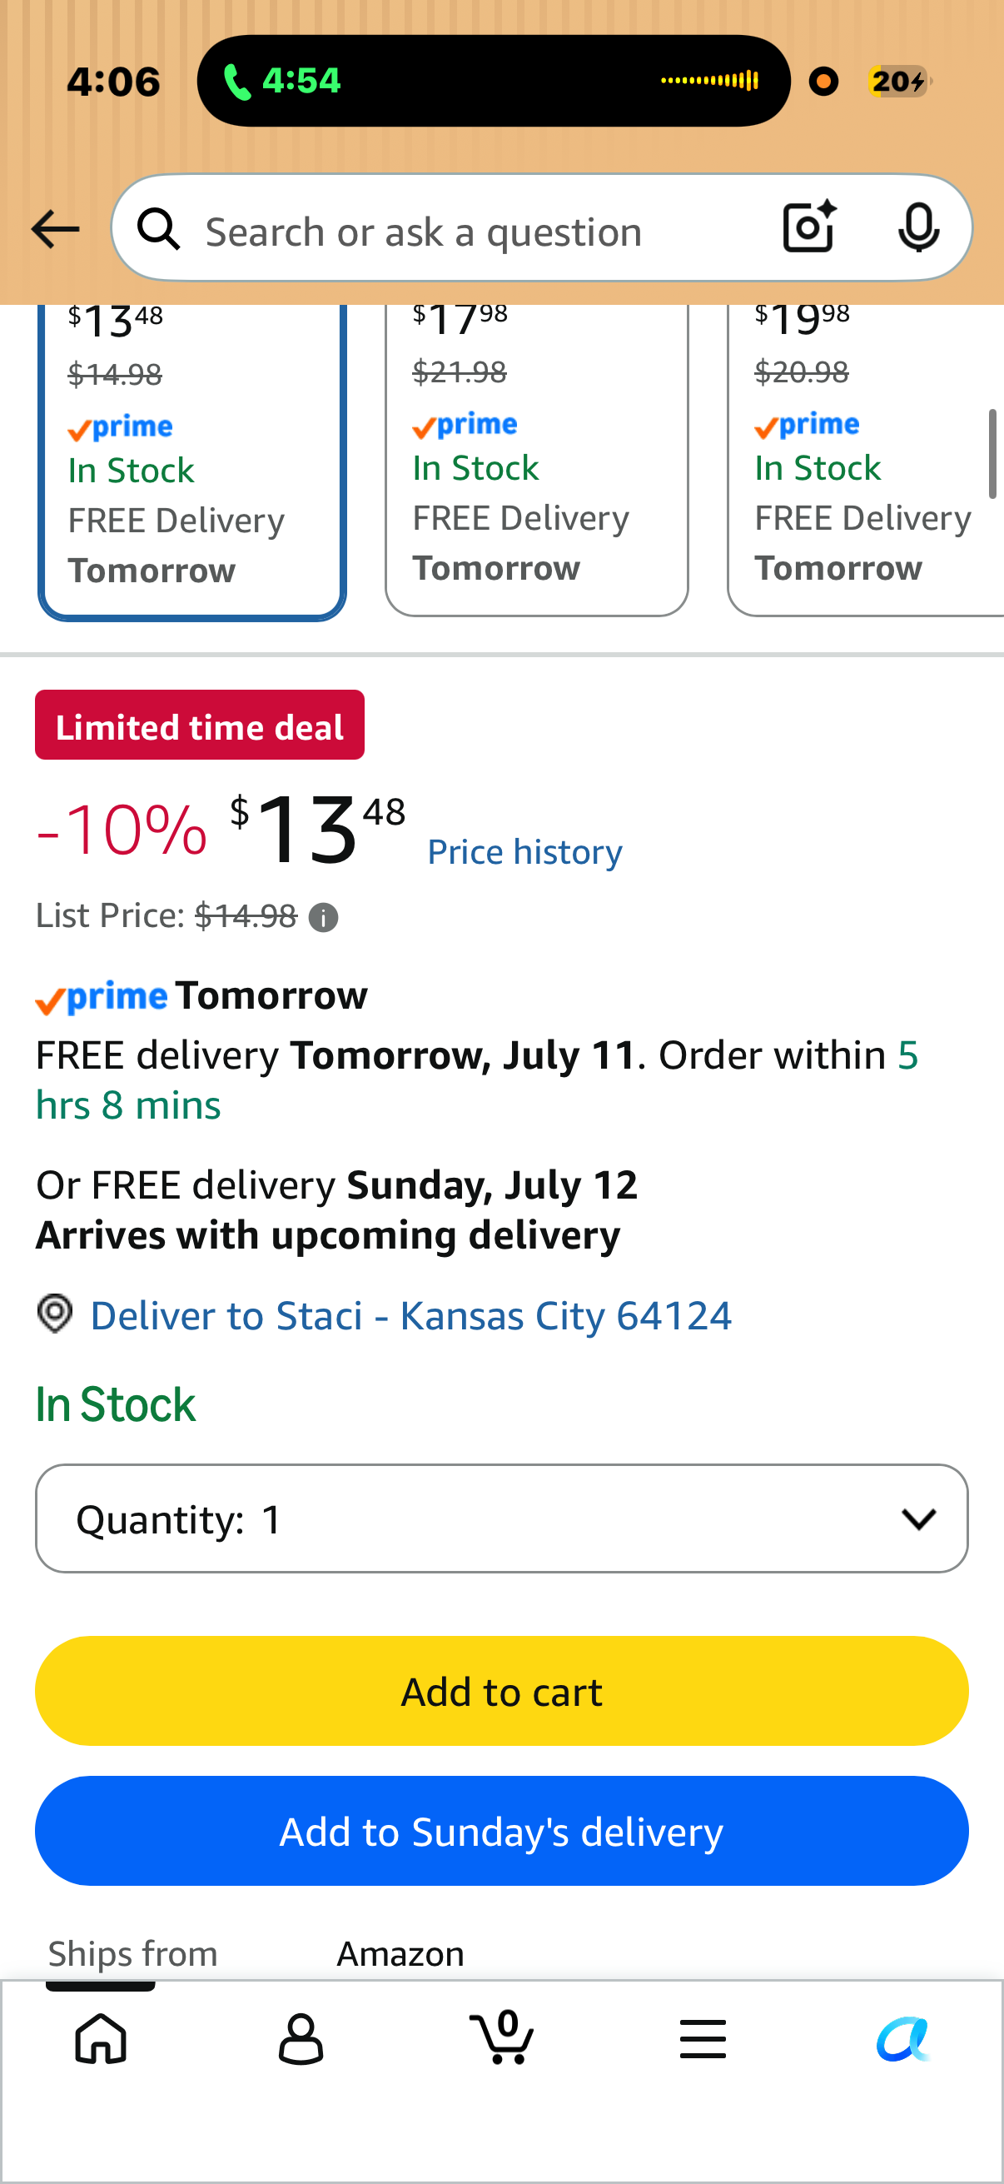
Task: Open the Alexa assistant icon
Action: pos(903,2038)
